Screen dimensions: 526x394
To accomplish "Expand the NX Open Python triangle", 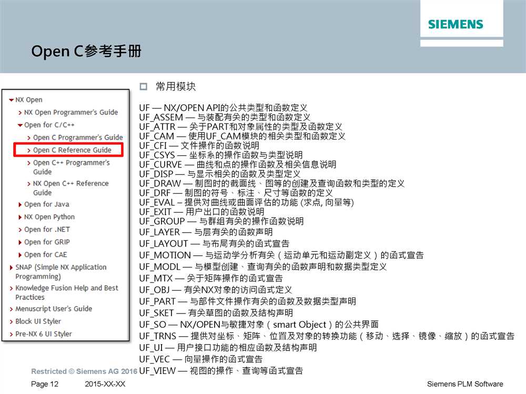I will click(20, 217).
